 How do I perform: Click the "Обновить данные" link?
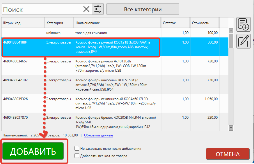pos(98,136)
